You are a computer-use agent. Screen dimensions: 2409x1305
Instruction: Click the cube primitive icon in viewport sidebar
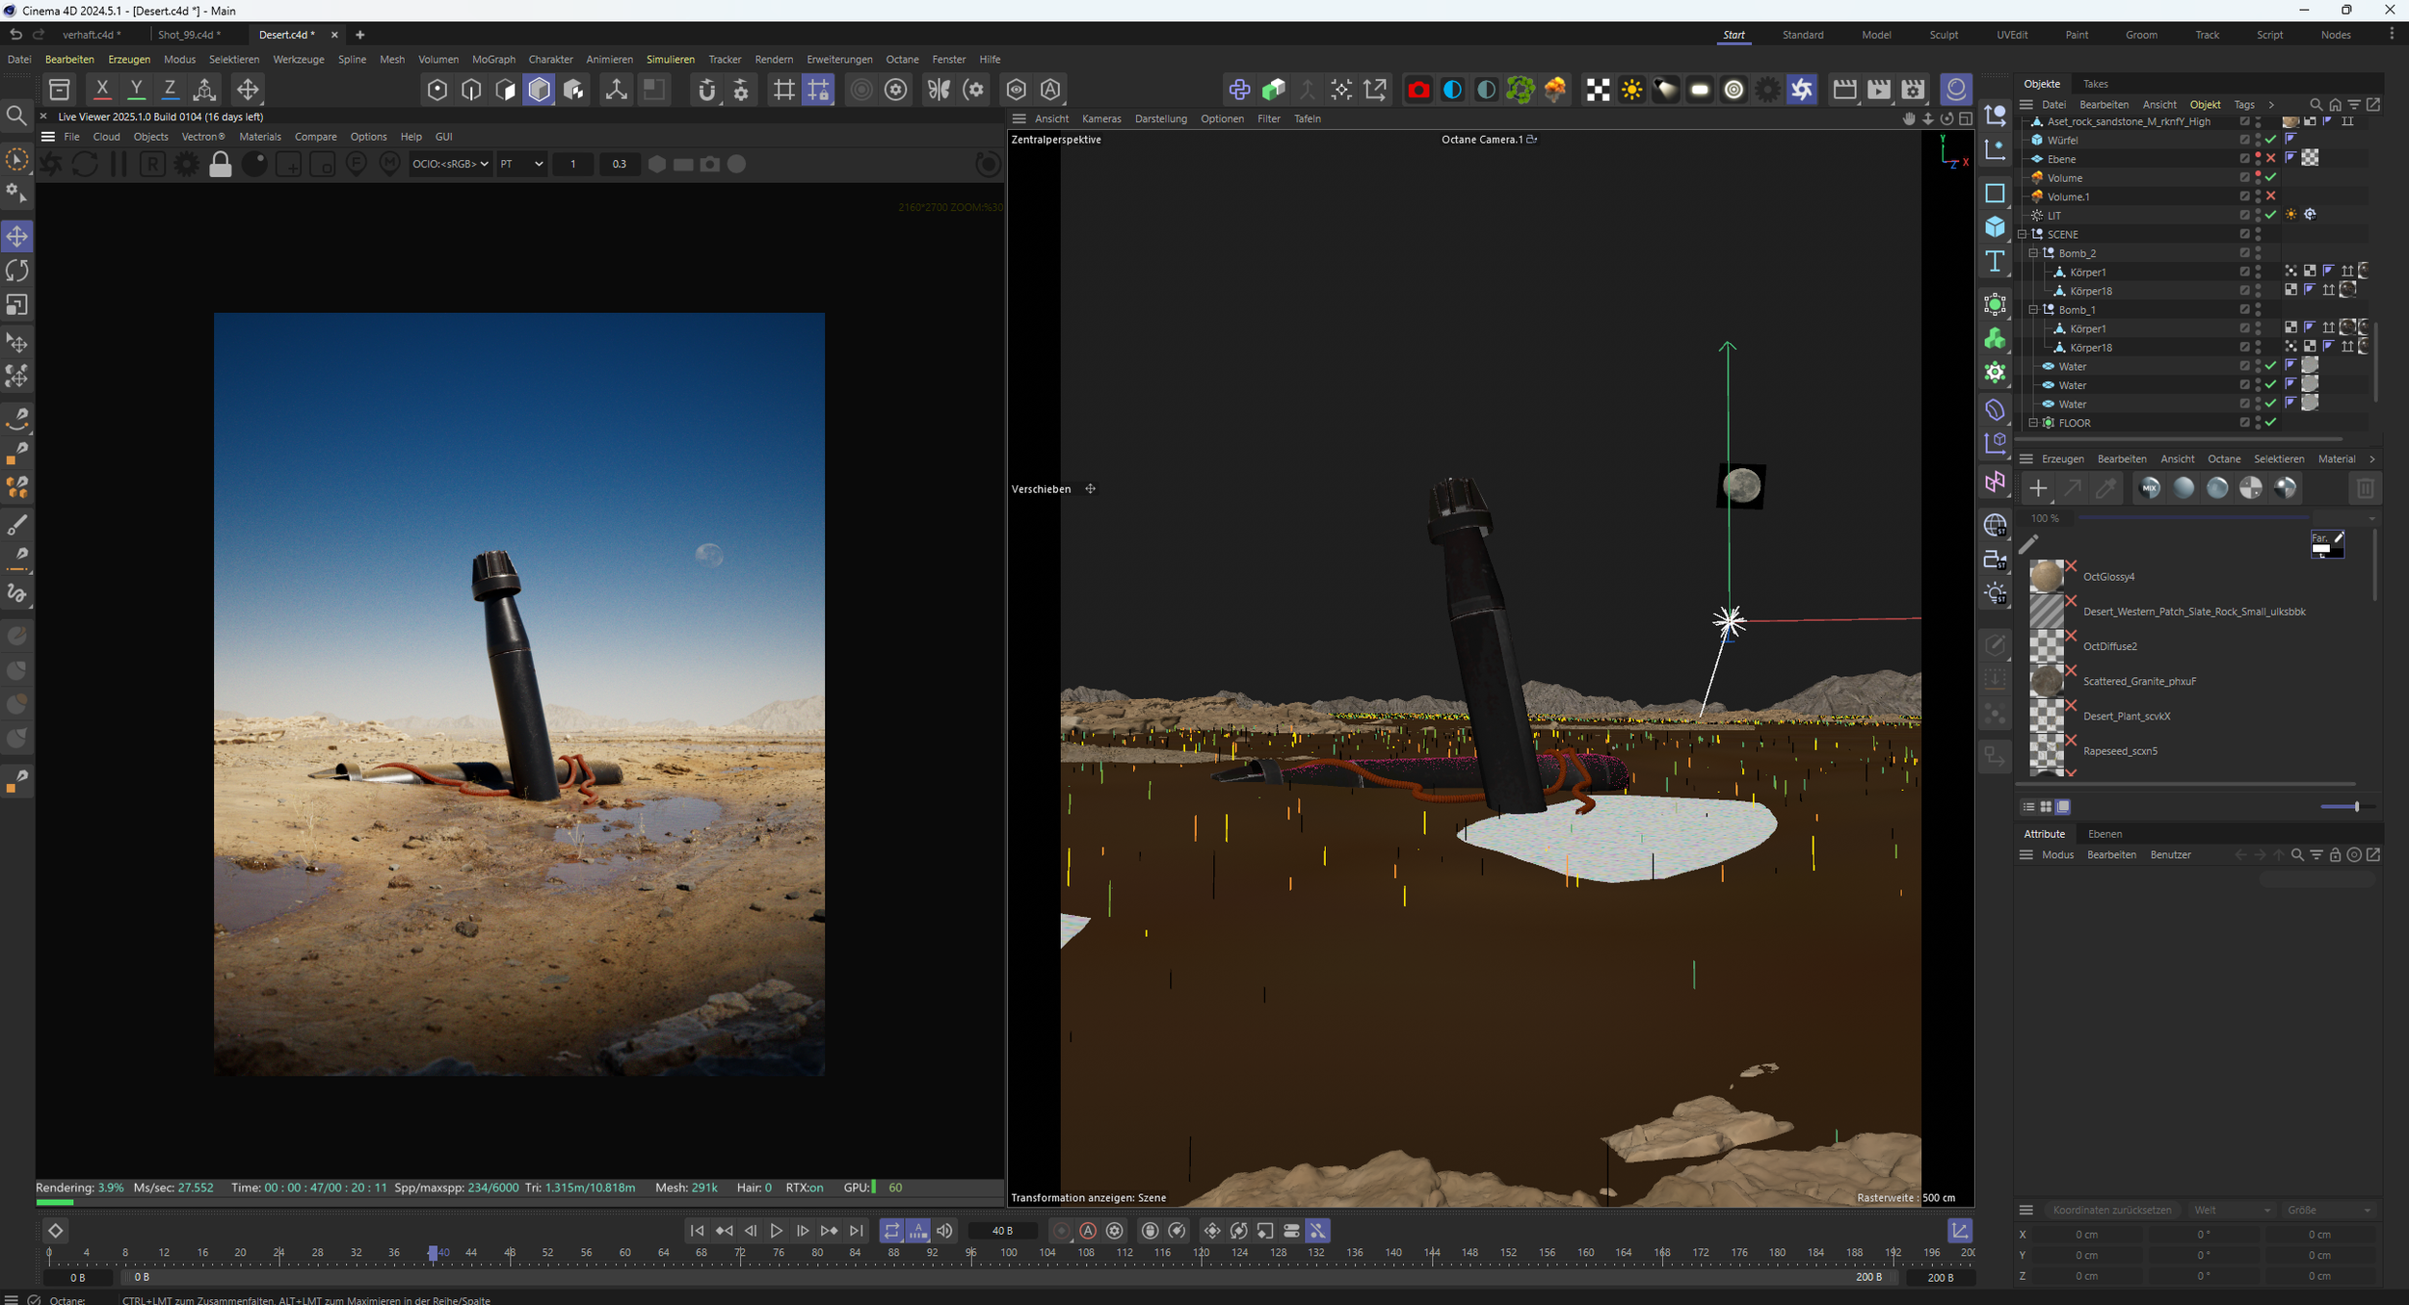(1995, 227)
